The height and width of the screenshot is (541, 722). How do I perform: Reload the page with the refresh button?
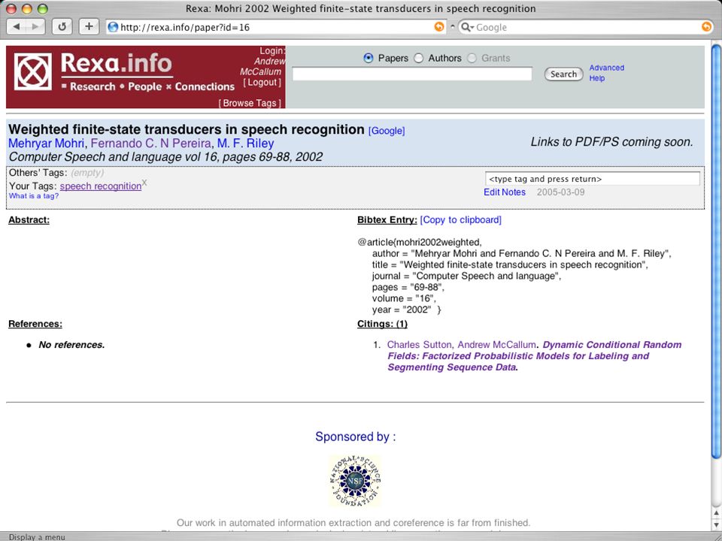(62, 27)
